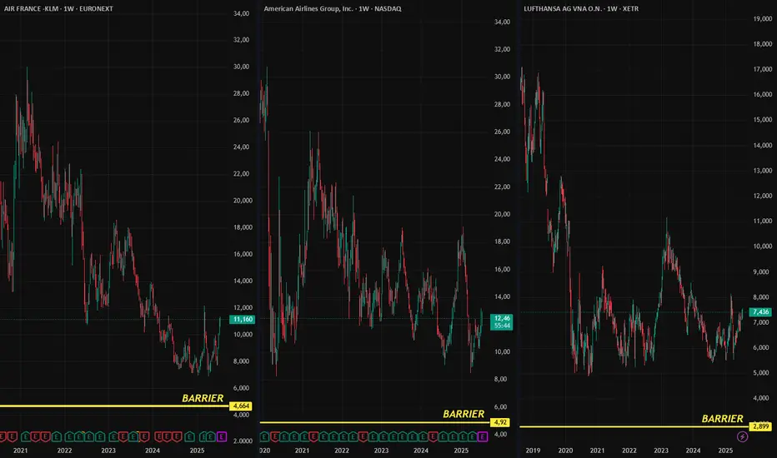Click the yellow 2,899 barrier price label
Image resolution: width=777 pixels, height=458 pixels.
click(x=761, y=426)
